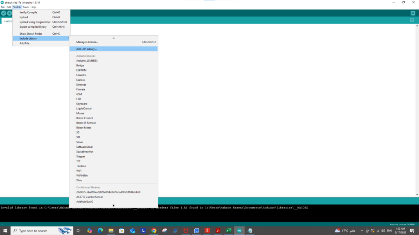419x235 pixels.
Task: Open the Serial Monitor magnifier icon
Action: tap(413, 13)
